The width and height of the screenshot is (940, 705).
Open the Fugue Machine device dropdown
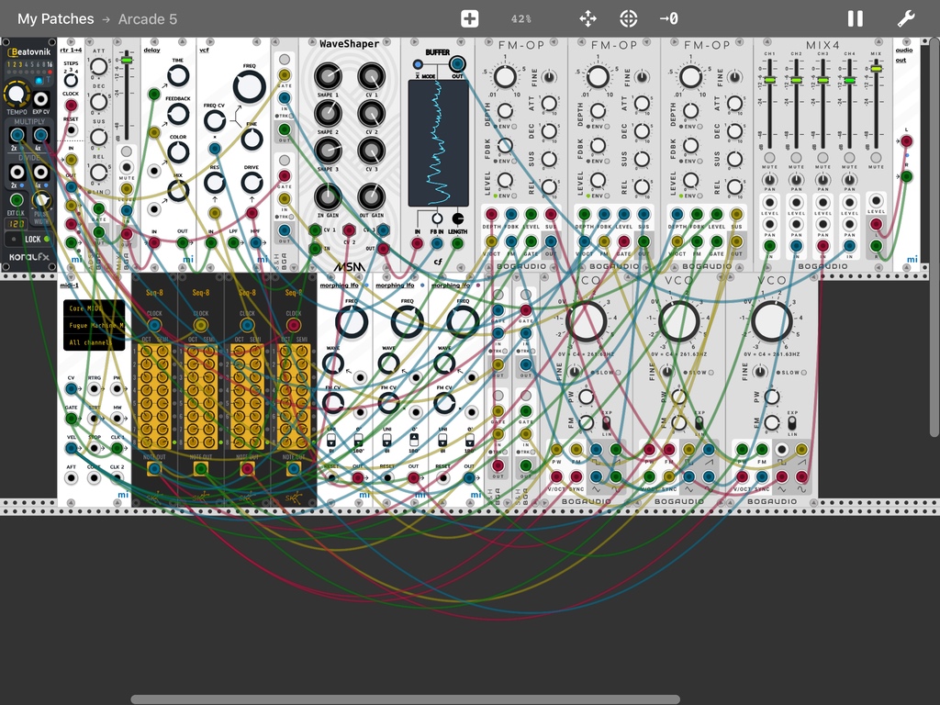pyautogui.click(x=95, y=325)
